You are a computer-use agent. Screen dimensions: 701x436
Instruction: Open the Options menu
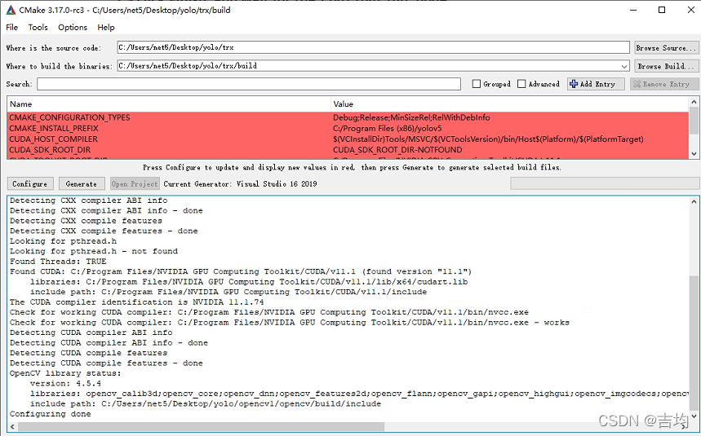pyautogui.click(x=73, y=27)
